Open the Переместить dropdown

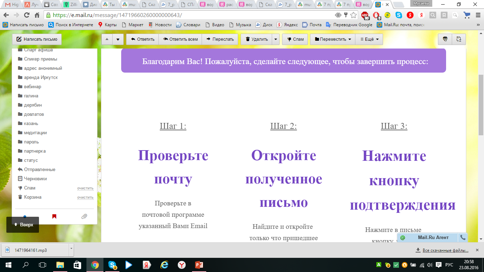click(333, 39)
